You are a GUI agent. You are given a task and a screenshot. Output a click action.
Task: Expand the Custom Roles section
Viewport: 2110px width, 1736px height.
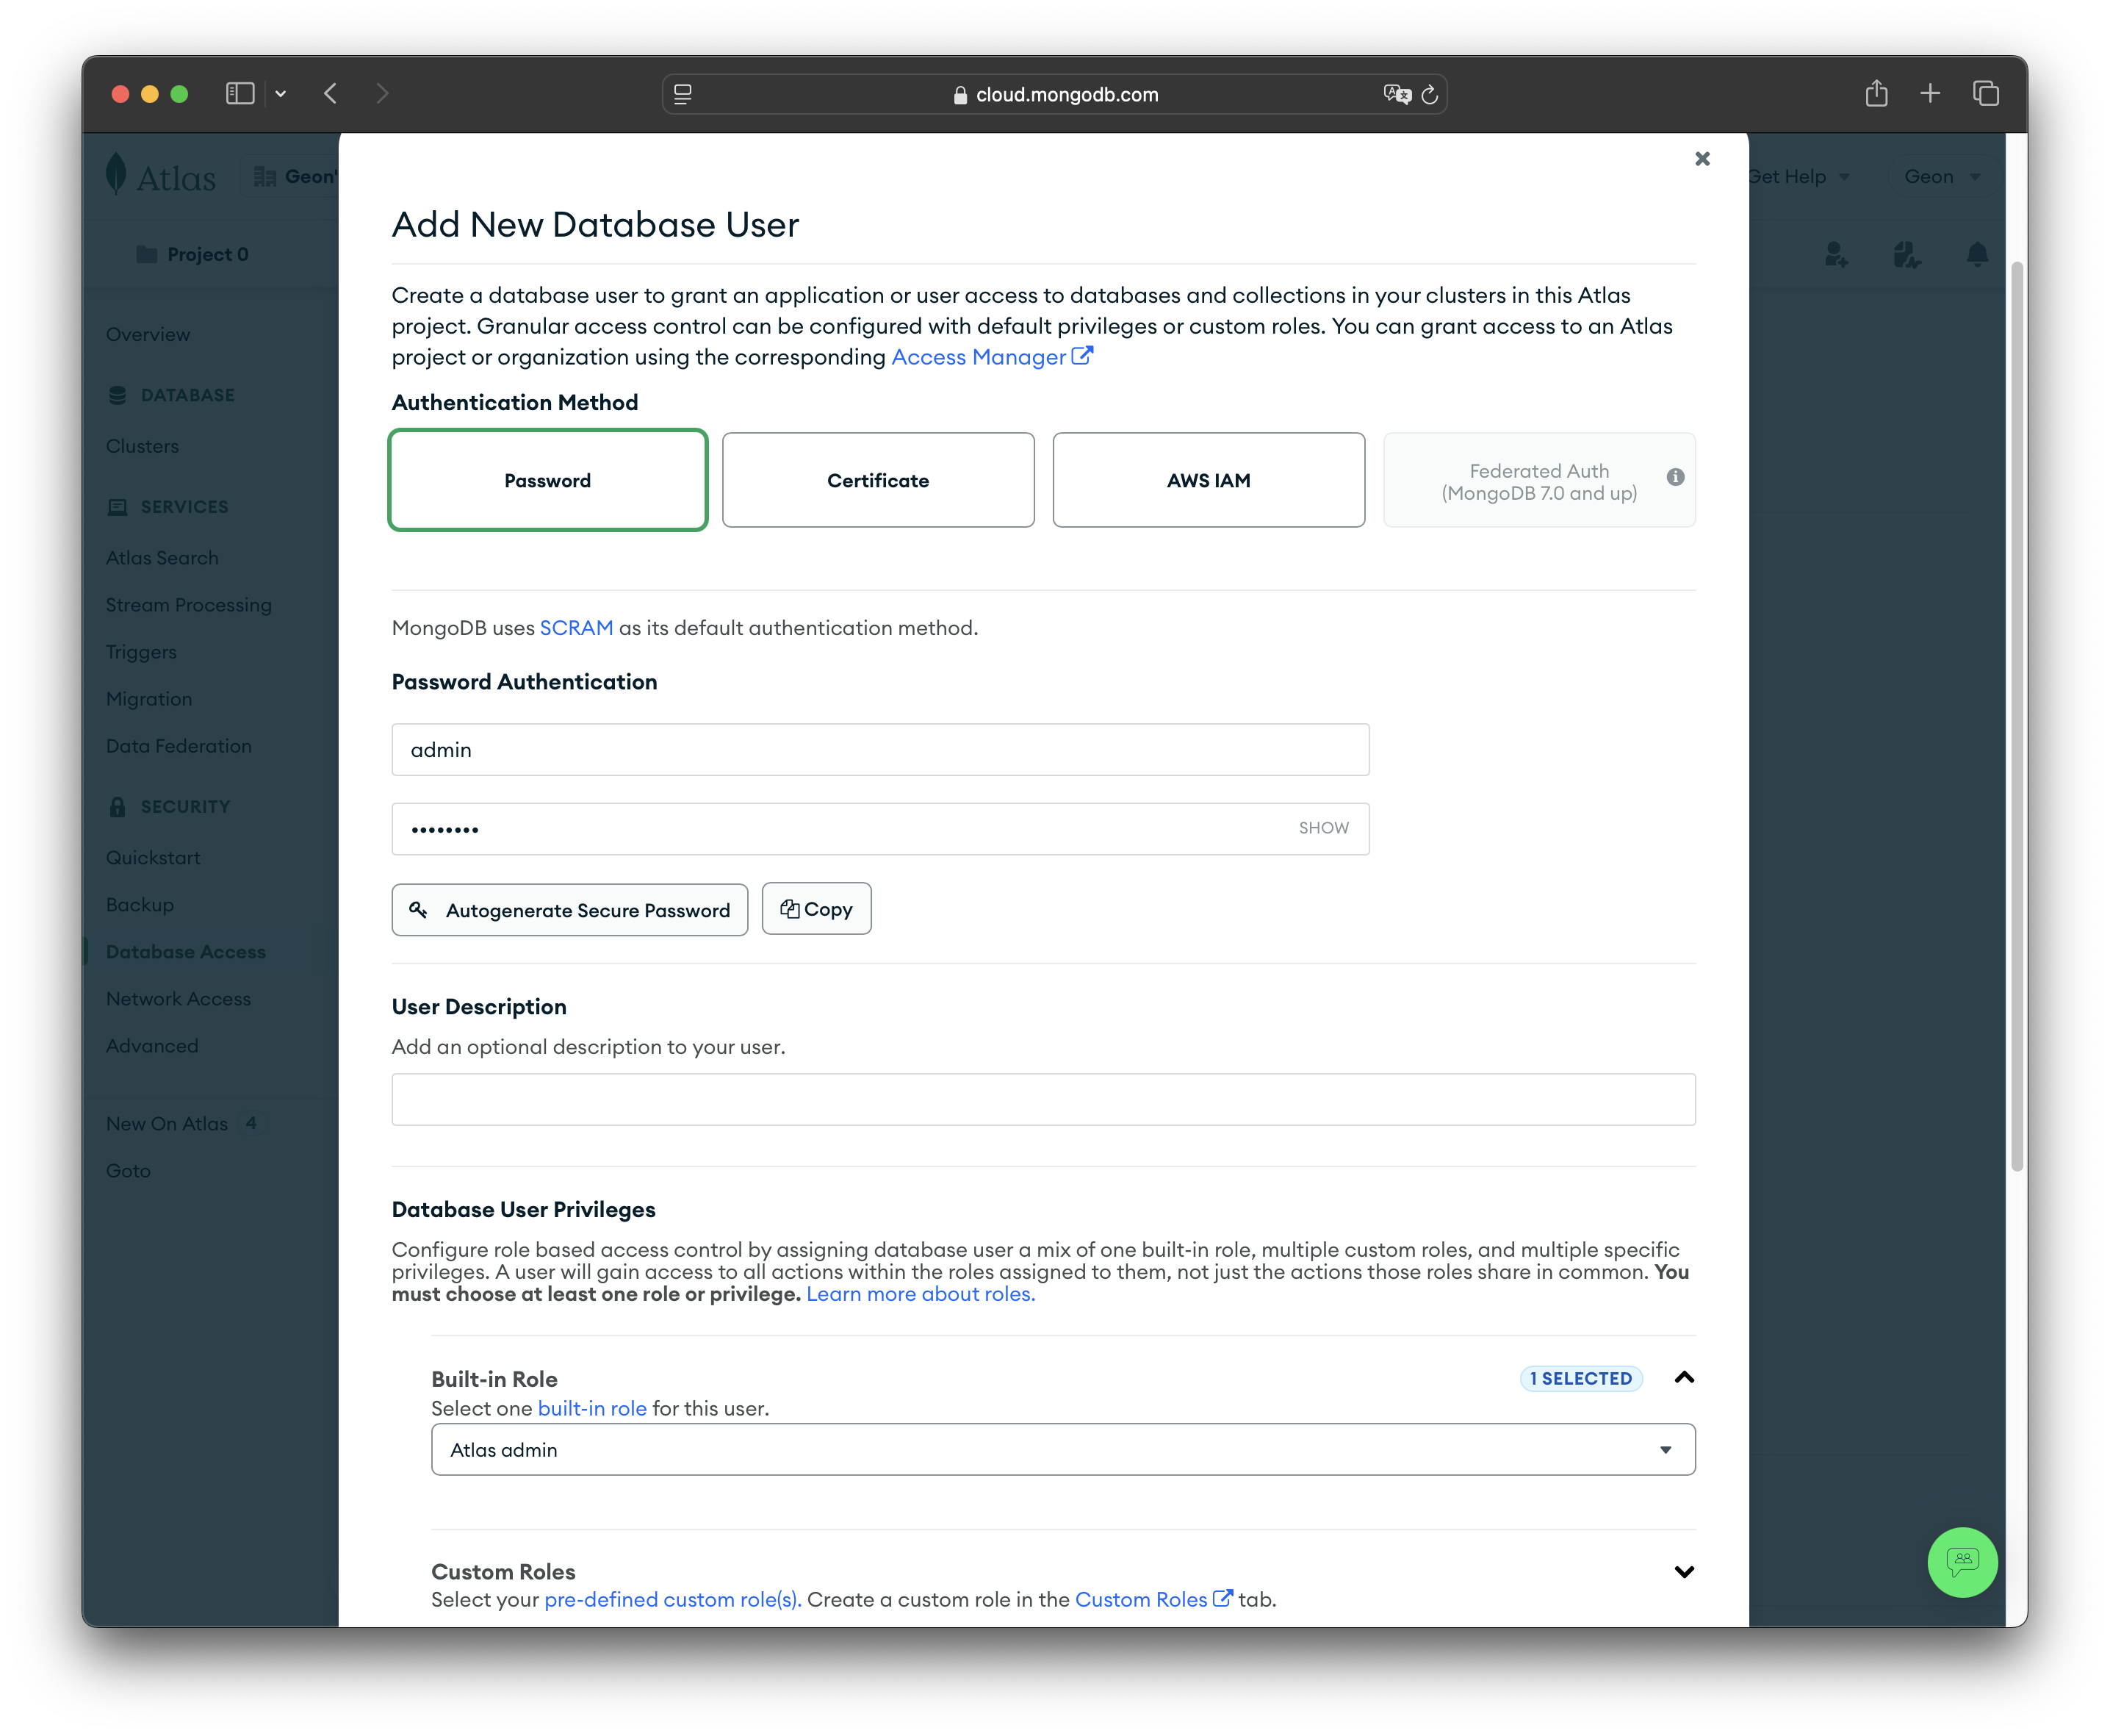1683,1572
